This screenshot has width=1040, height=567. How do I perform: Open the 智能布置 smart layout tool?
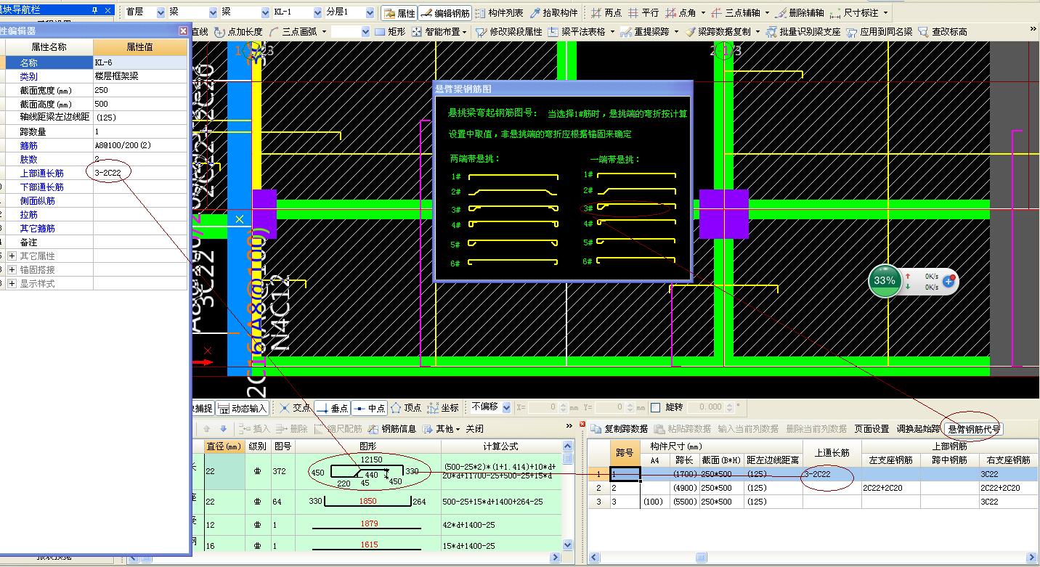pyautogui.click(x=437, y=32)
